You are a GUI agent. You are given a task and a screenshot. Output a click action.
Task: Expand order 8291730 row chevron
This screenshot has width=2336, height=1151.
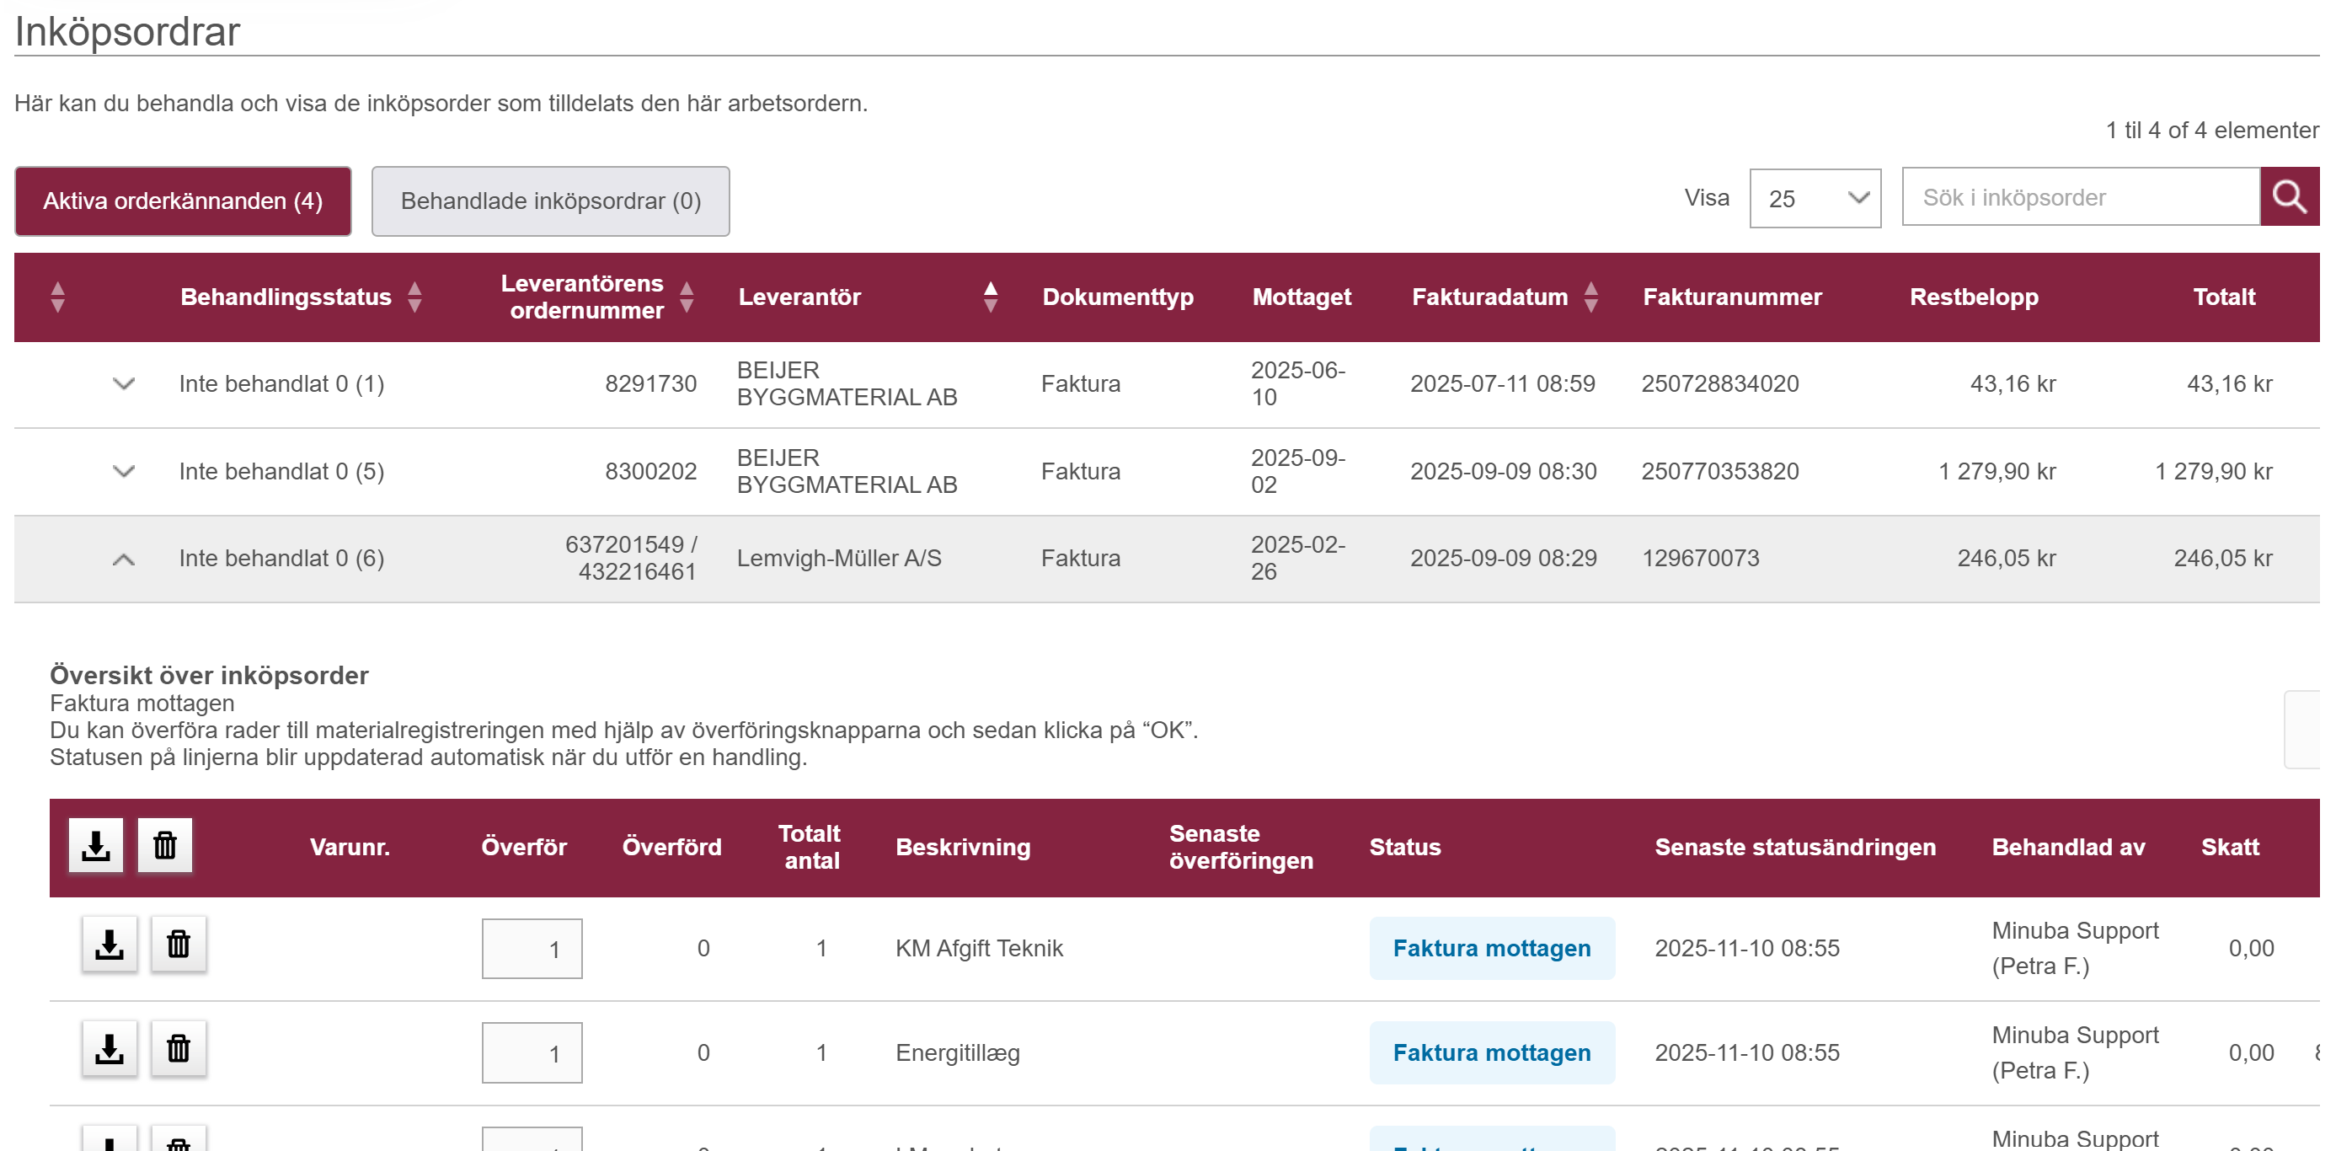tap(123, 383)
